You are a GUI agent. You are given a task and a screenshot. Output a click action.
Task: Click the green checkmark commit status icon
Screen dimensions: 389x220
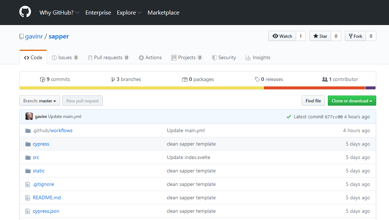pos(289,117)
